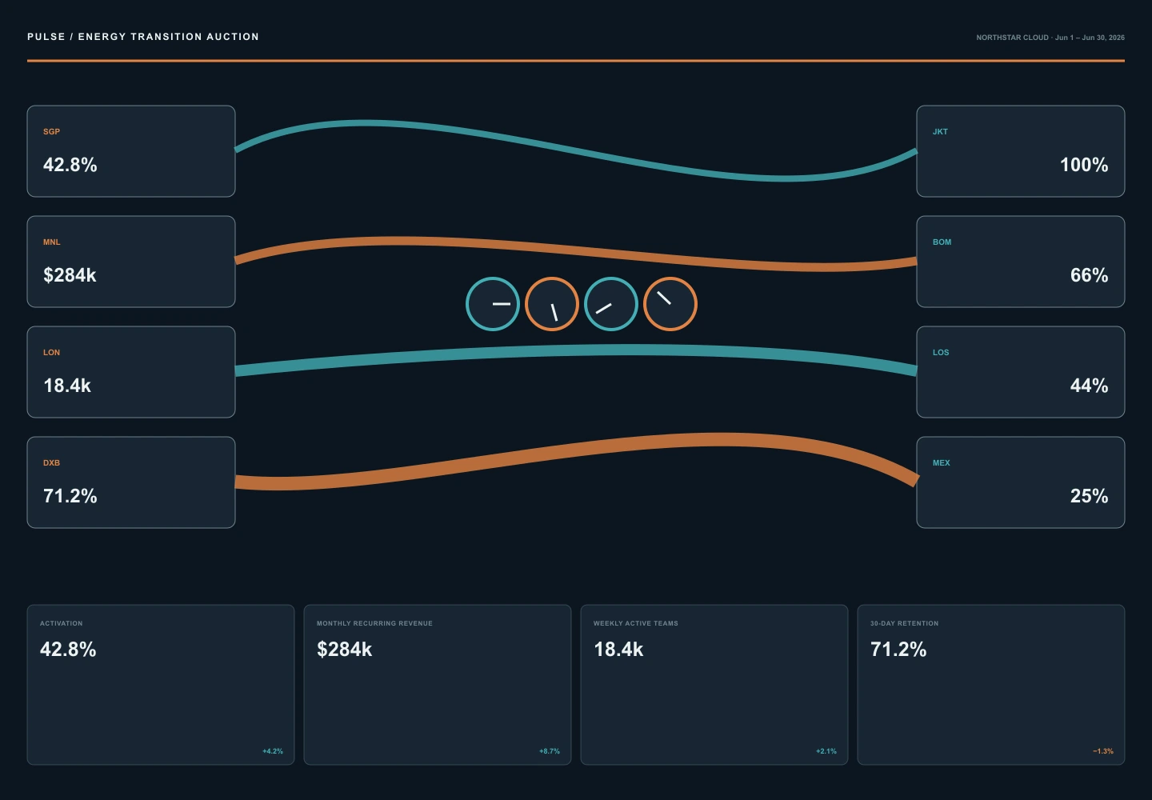Select the LOS card showing 44%
Image resolution: width=1152 pixels, height=800 pixels.
click(x=1021, y=372)
